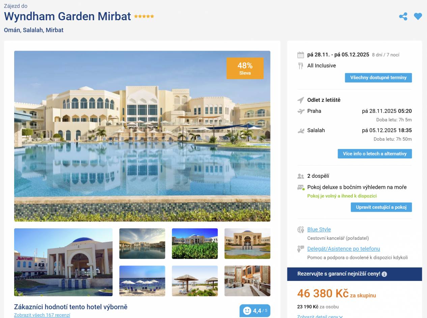Open the Marriott entrance thumbnail photo
This screenshot has height=318, width=427.
pyautogui.click(x=63, y=262)
